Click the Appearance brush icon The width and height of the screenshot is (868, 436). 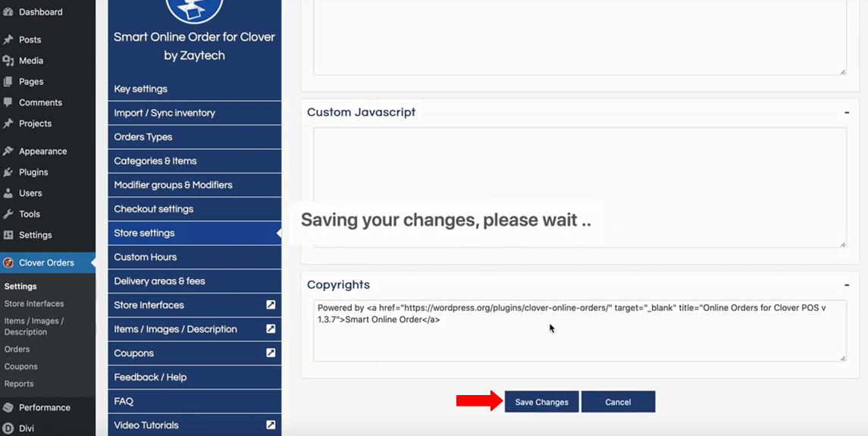click(8, 151)
